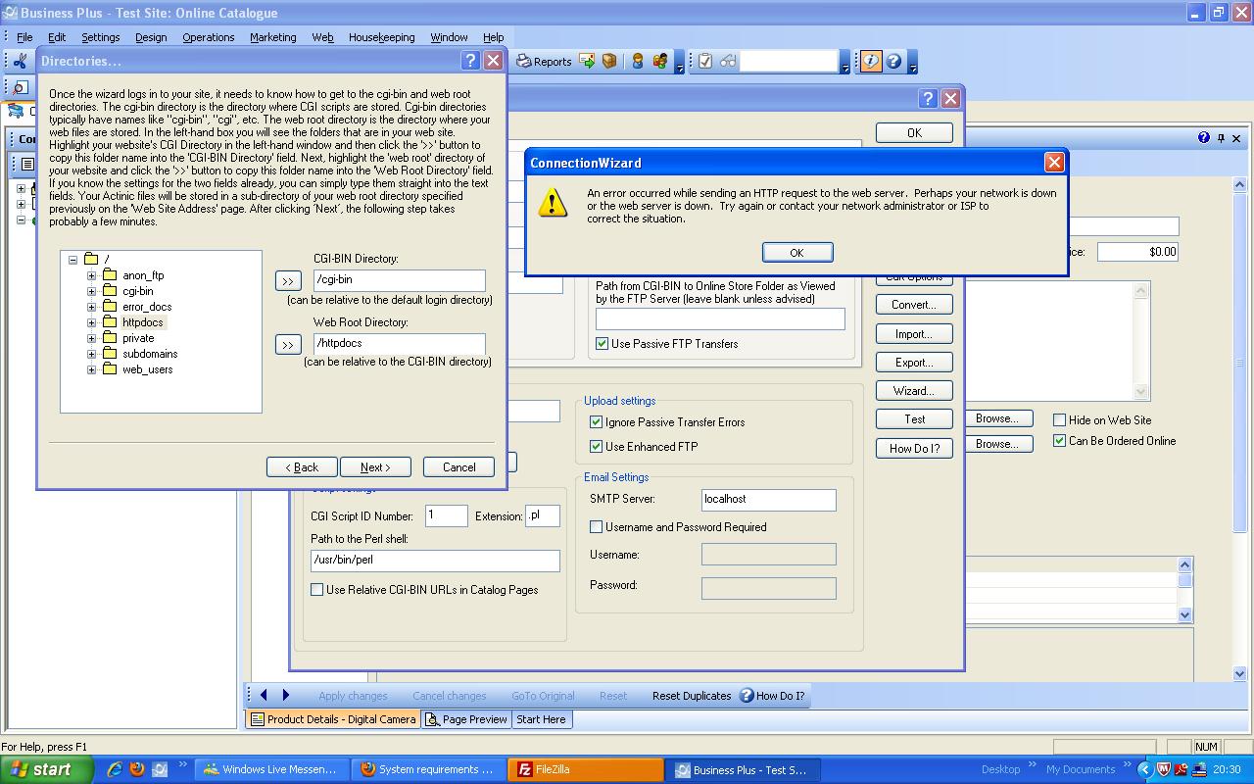Click the blue question mark help icon
Viewport: 1254px width, 784px height.
[x=893, y=62]
